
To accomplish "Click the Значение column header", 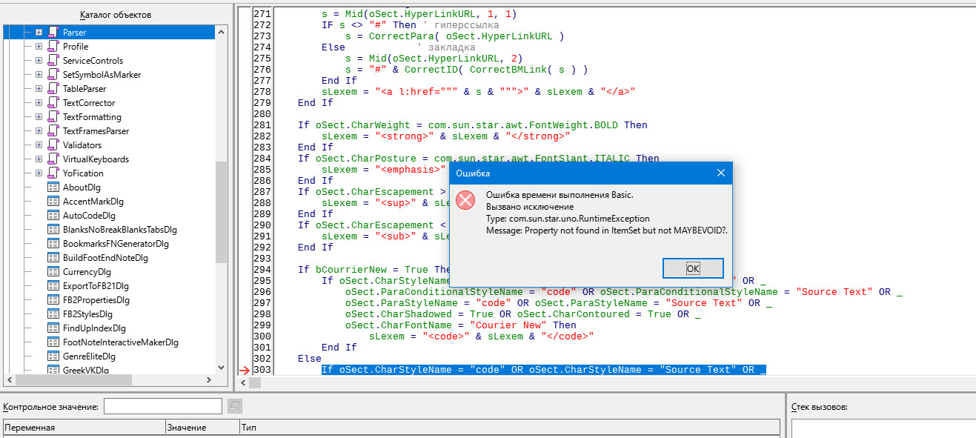I will pos(202,428).
